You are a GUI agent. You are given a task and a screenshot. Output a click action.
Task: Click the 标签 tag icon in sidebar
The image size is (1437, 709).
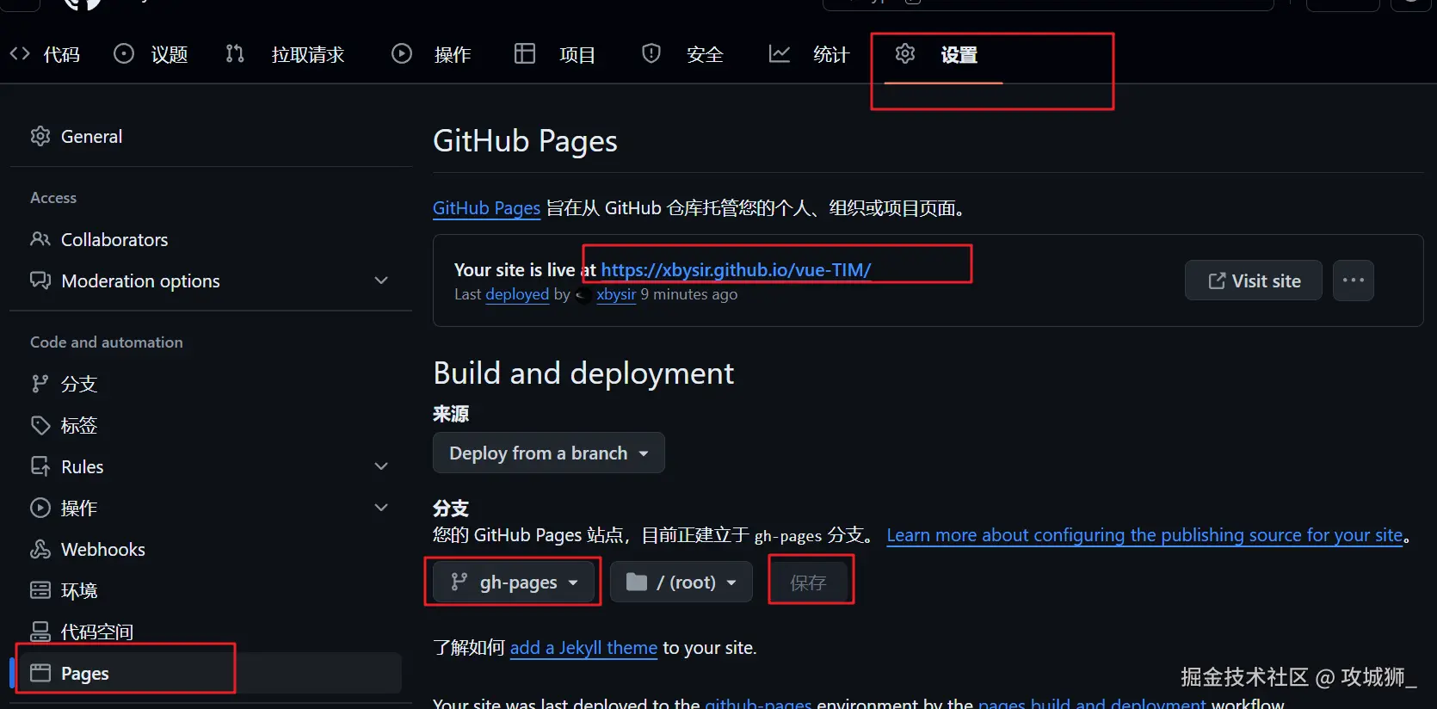point(40,425)
